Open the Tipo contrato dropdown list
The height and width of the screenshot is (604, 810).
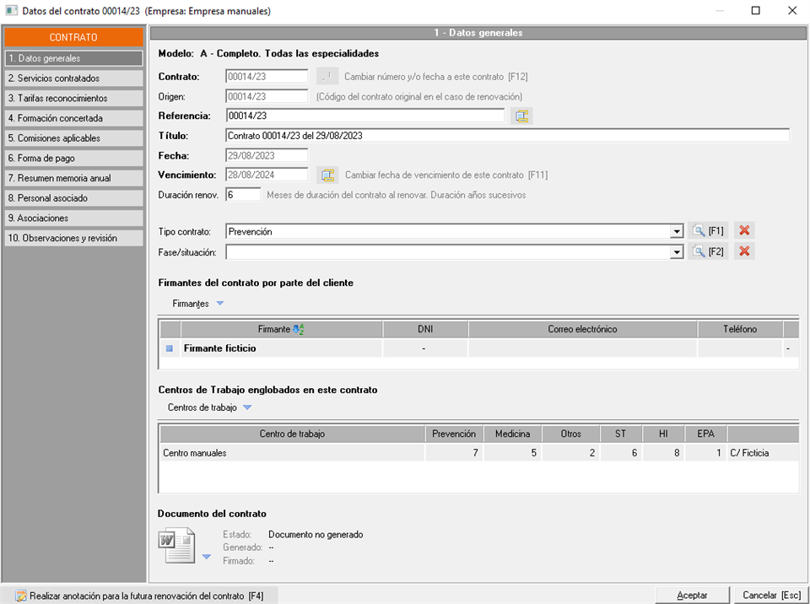[x=676, y=232]
